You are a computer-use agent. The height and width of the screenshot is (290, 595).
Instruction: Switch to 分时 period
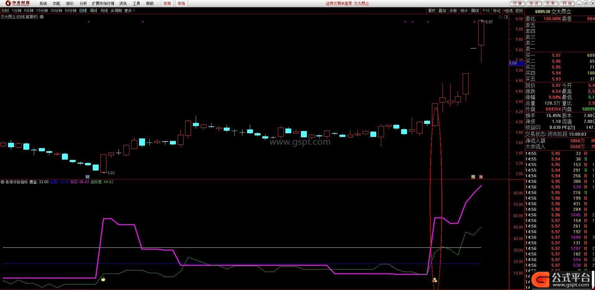click(x=5, y=11)
